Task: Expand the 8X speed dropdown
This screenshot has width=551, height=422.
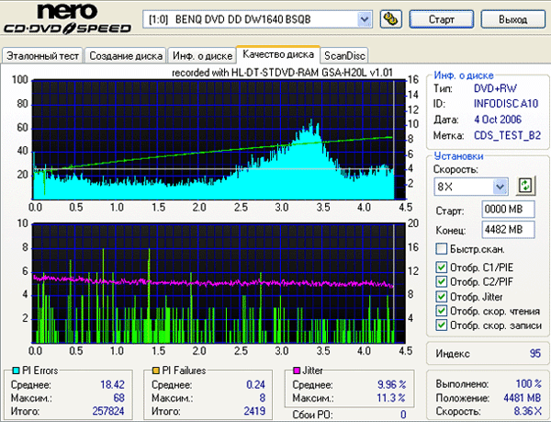Action: click(500, 187)
